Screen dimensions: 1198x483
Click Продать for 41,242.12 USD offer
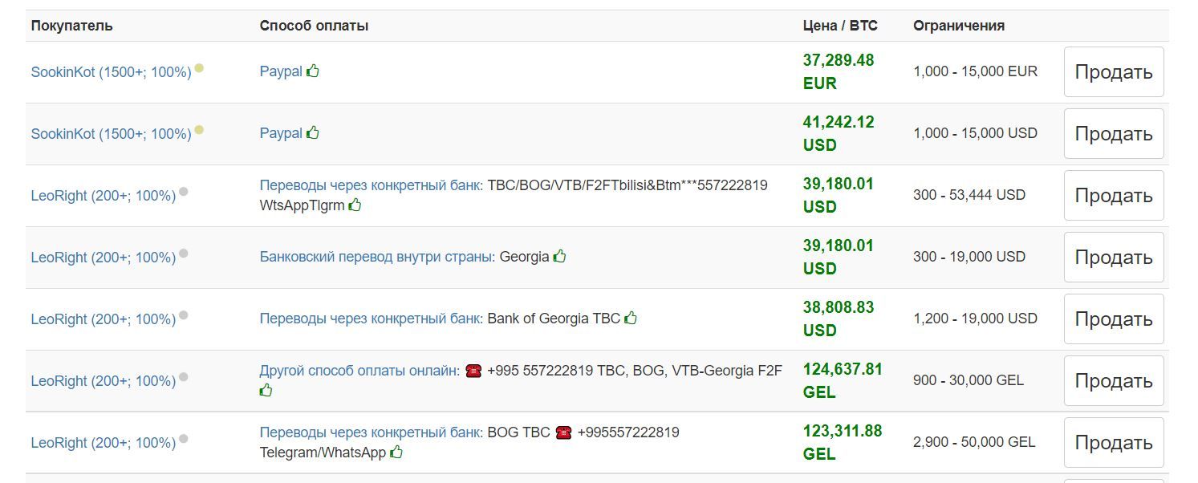tap(1114, 134)
